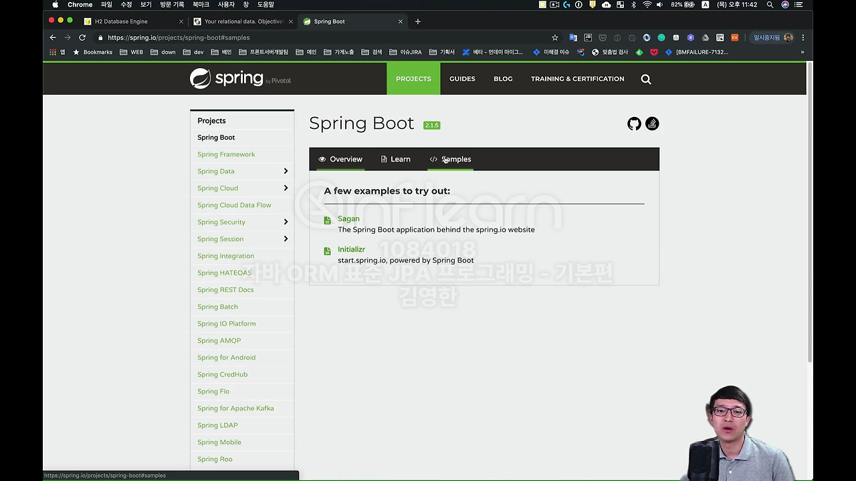Click the orange EX extension icon

(734, 37)
